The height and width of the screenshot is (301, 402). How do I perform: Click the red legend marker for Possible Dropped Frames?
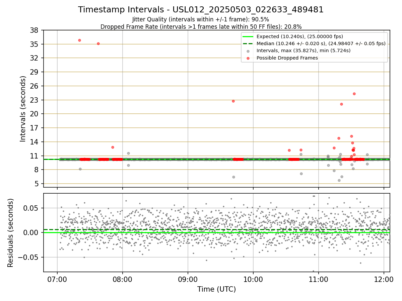[248, 58]
